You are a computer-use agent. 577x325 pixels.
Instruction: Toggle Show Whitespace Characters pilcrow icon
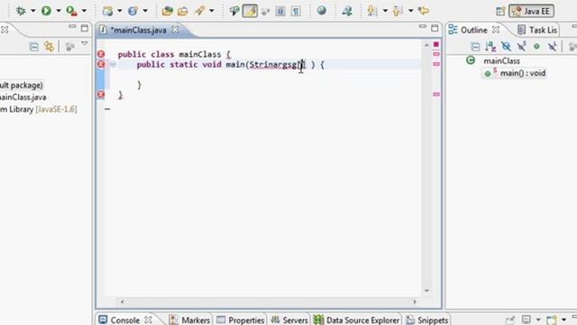296,11
